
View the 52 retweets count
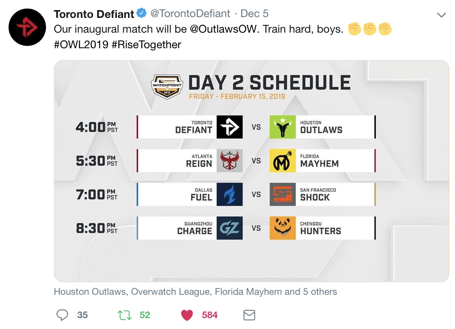click(145, 315)
